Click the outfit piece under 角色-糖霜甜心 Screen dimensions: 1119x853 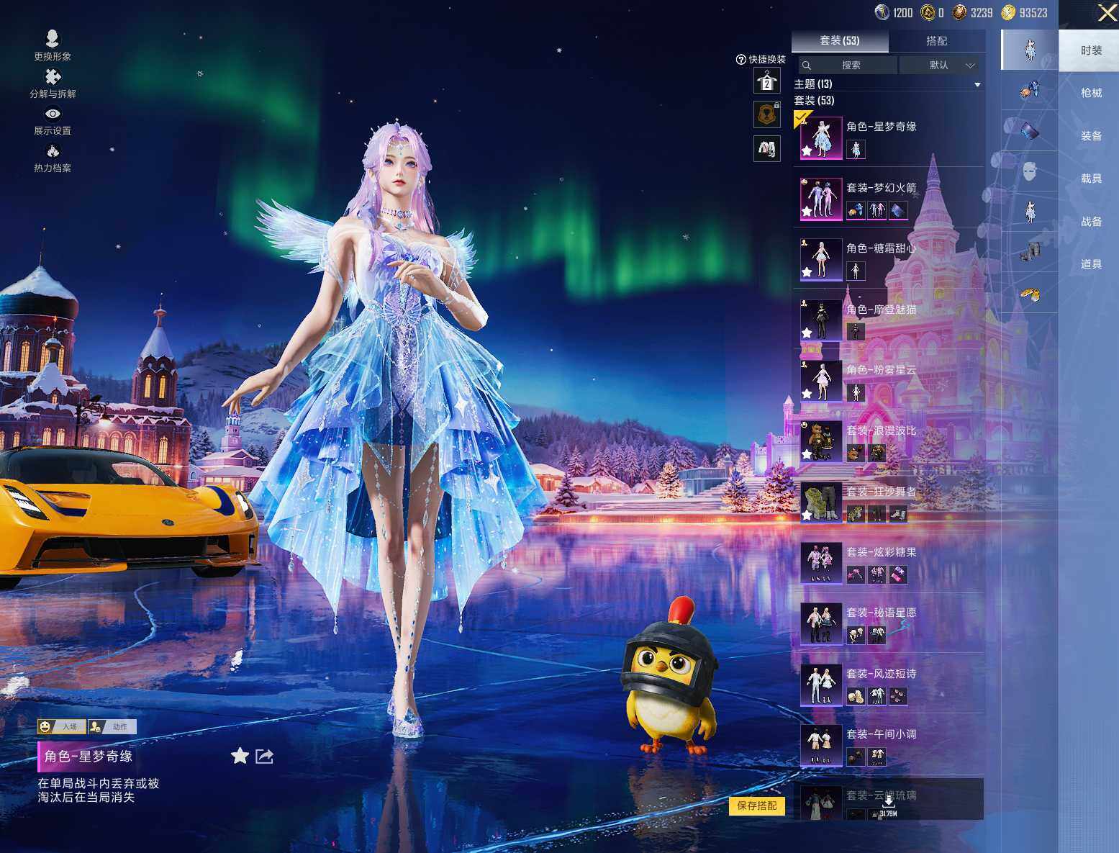click(x=856, y=271)
